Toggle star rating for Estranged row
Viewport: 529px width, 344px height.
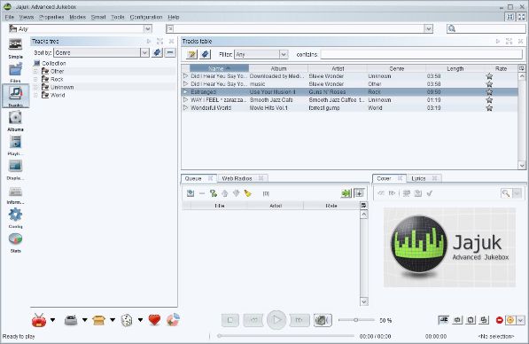[489, 92]
